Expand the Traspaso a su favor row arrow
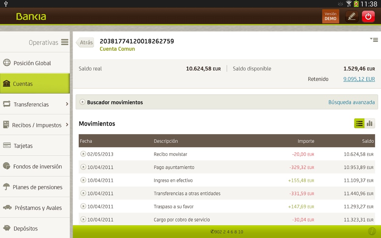Image resolution: width=381 pixels, height=238 pixels. click(83, 206)
